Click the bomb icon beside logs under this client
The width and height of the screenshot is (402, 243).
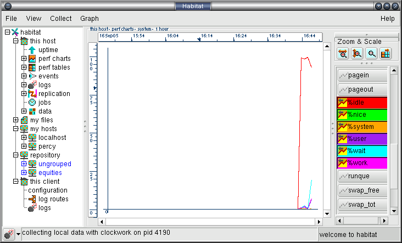(x=32, y=208)
